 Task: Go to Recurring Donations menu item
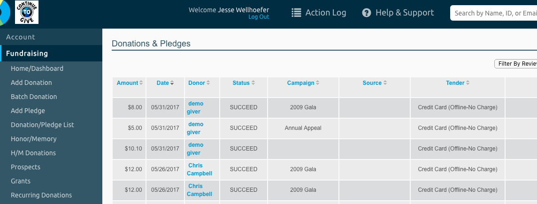(41, 195)
